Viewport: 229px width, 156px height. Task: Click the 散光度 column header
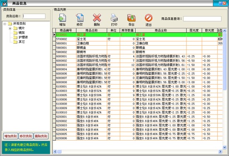point(209,30)
